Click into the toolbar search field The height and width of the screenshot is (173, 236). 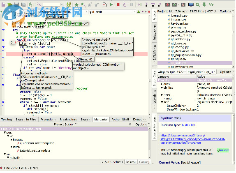[51, 5]
